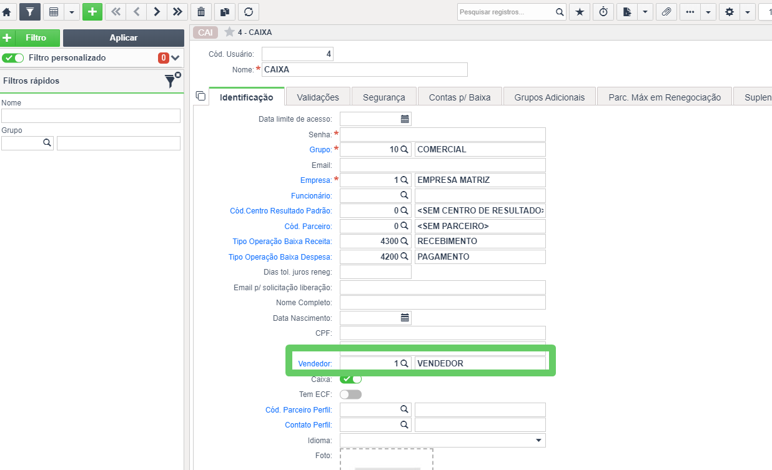The height and width of the screenshot is (470, 772).
Task: Select Parc. Máx em Renegociação tab
Action: 665,97
